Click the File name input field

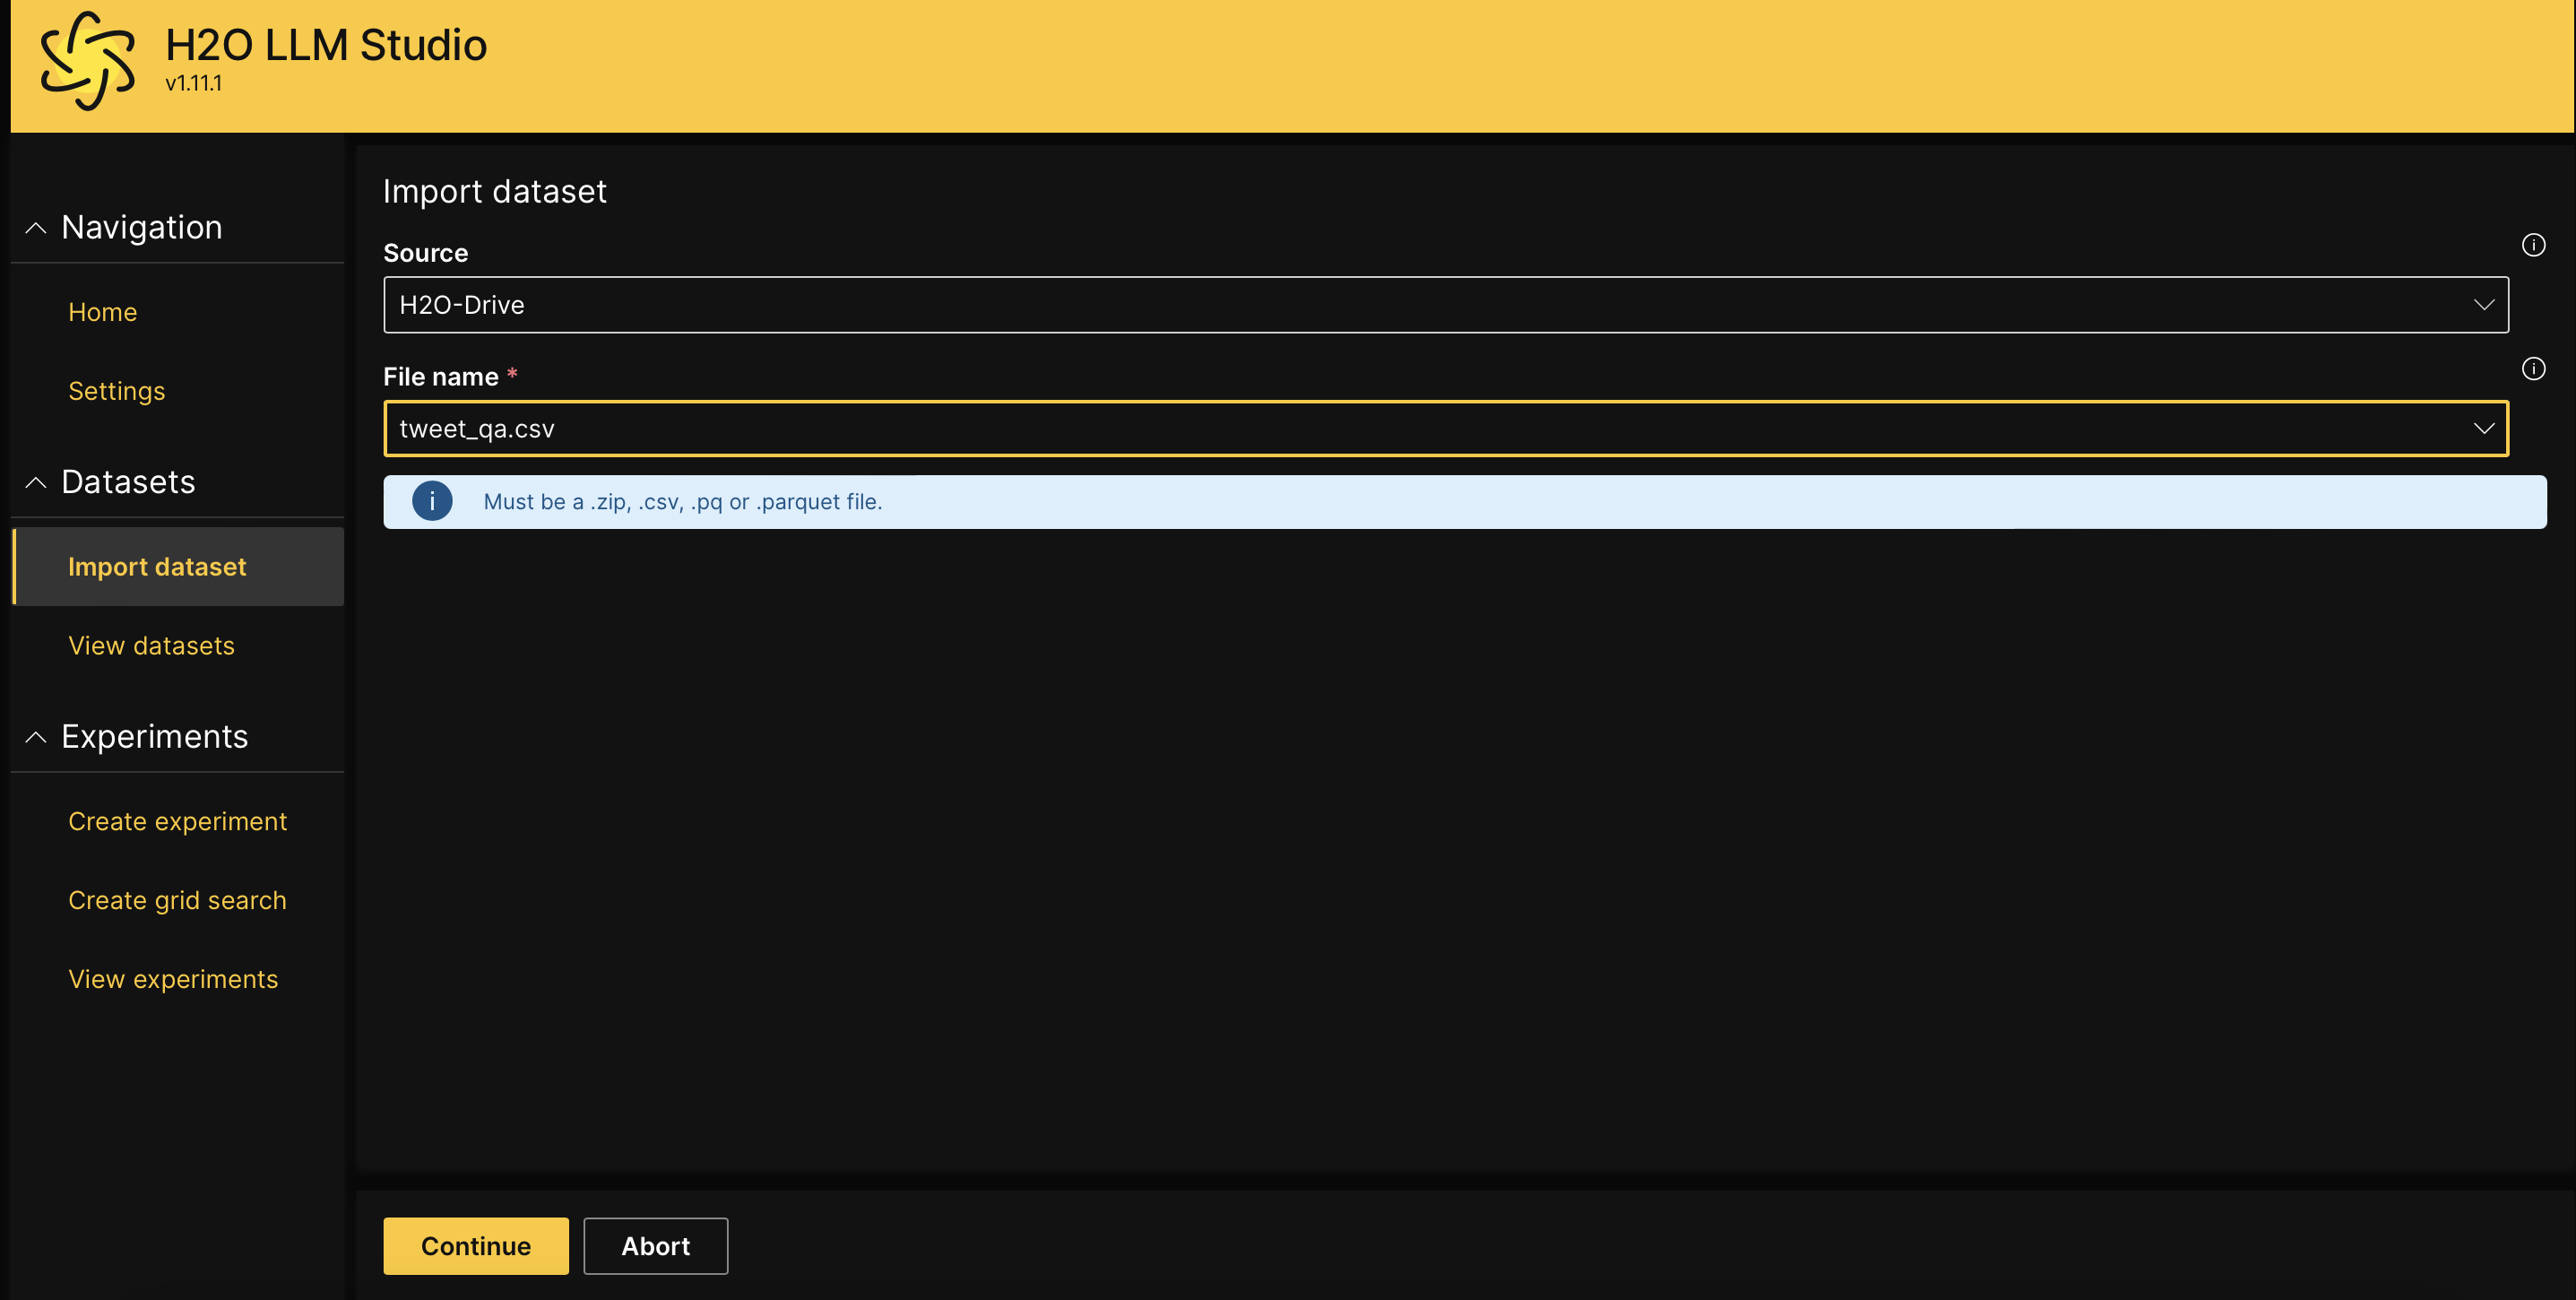[1448, 428]
